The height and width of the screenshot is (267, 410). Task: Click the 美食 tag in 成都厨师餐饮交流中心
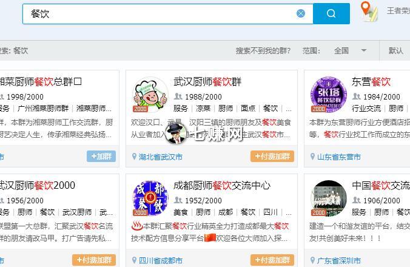pyautogui.click(x=181, y=212)
